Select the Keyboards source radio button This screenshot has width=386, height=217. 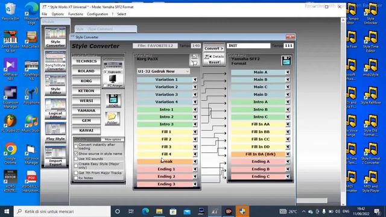(106, 72)
